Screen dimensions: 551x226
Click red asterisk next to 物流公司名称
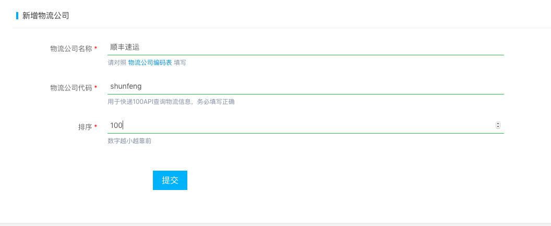tap(96, 48)
